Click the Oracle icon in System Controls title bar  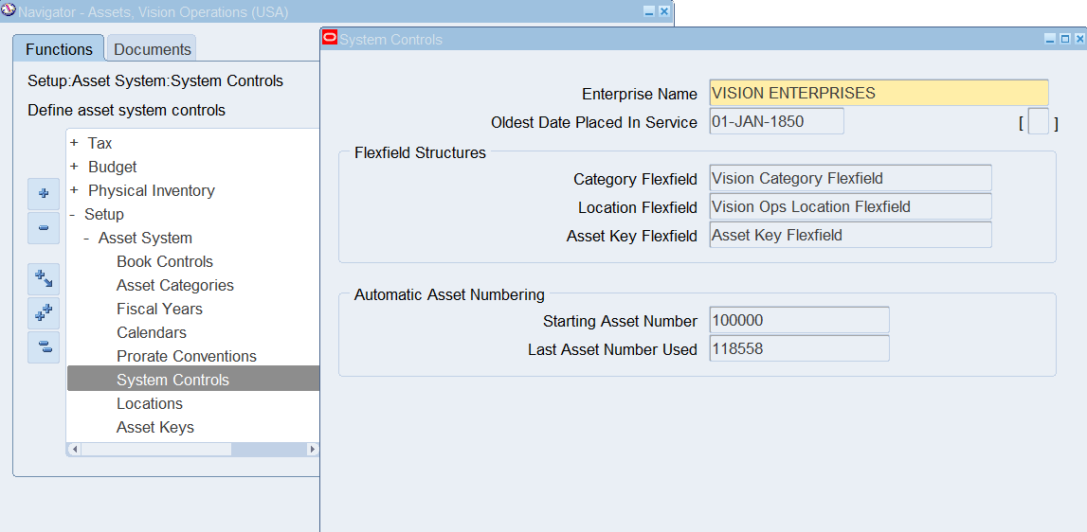330,39
